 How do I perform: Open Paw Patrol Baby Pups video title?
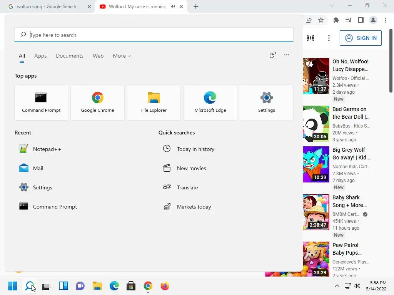347,249
